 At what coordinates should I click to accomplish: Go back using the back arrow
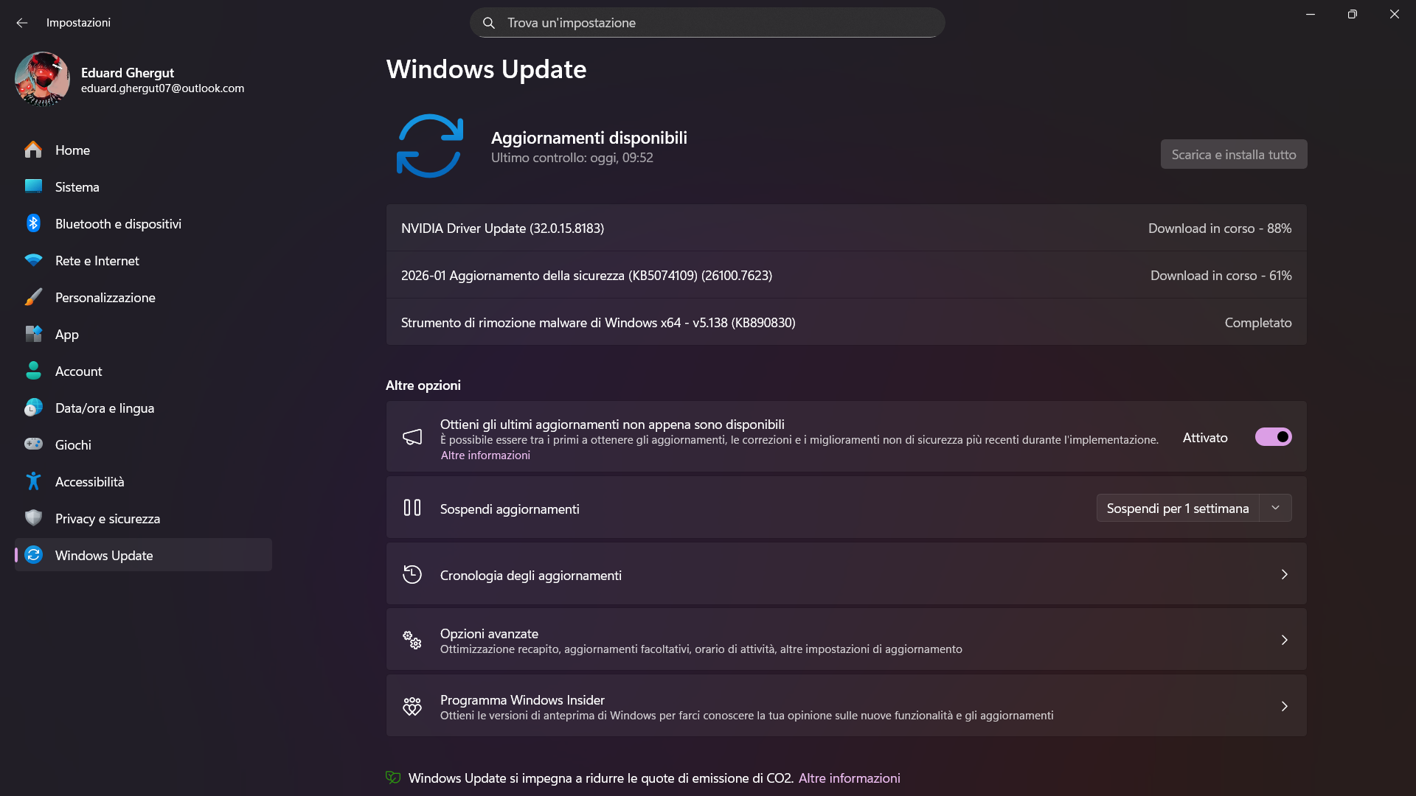pos(22,23)
